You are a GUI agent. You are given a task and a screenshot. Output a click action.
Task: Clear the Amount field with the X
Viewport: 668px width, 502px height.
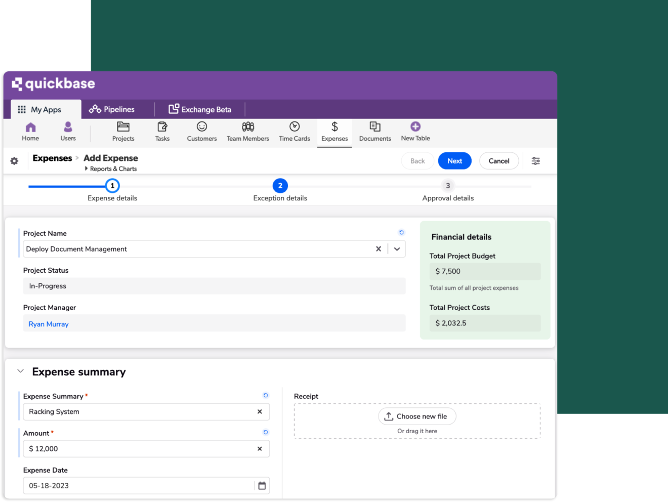(x=259, y=448)
